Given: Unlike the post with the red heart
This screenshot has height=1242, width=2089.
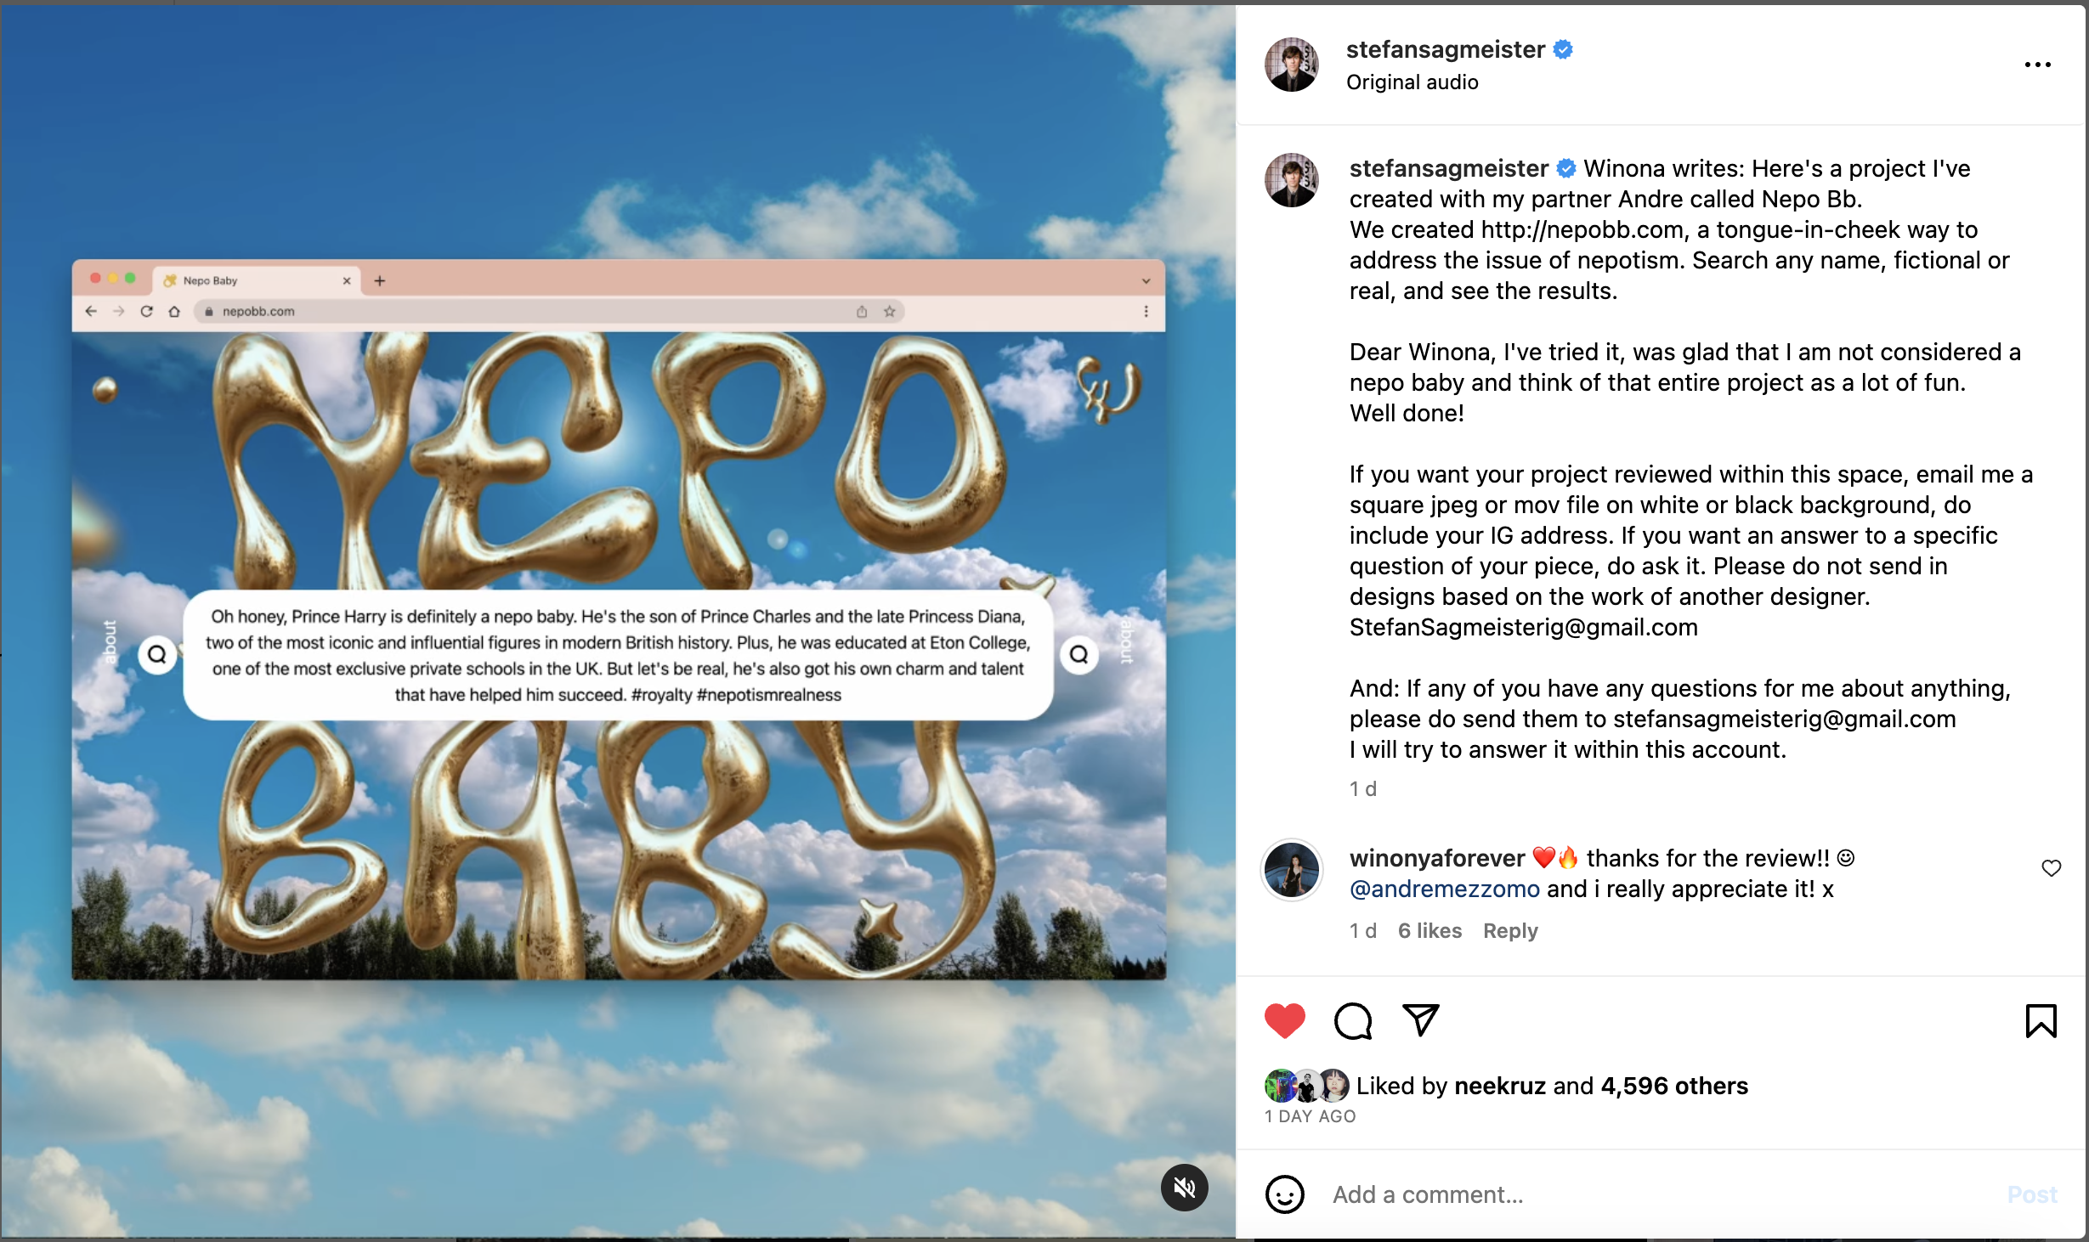Looking at the screenshot, I should pos(1284,1020).
